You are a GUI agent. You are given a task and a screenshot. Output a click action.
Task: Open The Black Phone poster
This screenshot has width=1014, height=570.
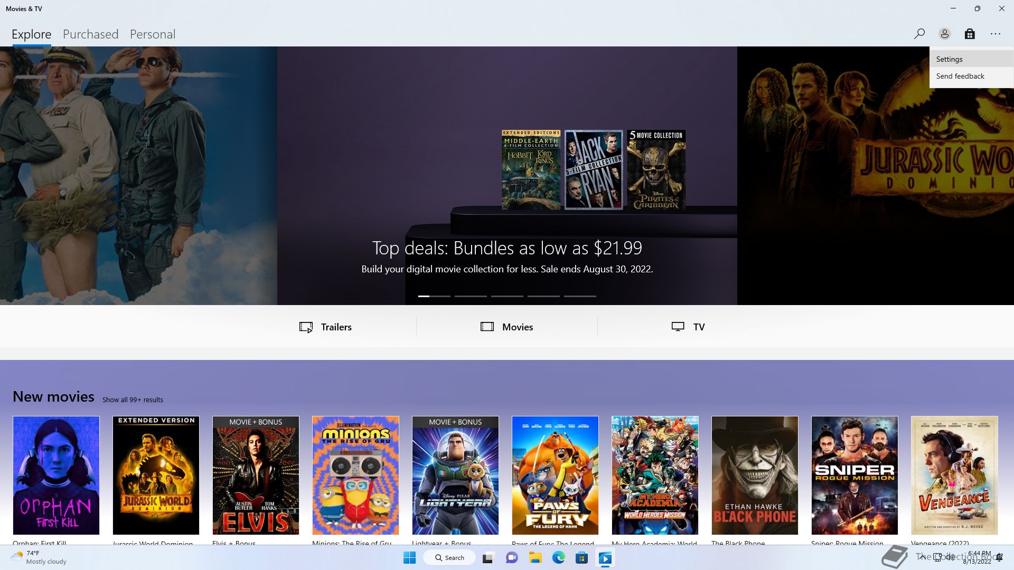coord(755,475)
